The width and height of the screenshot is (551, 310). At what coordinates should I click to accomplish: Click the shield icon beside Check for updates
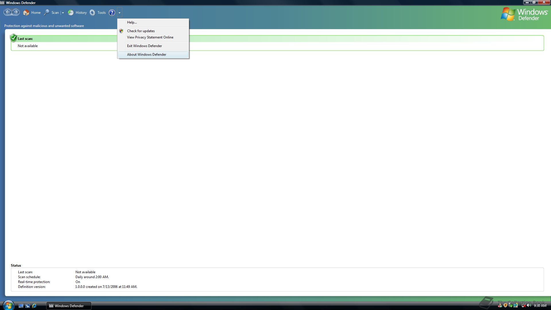point(121,31)
